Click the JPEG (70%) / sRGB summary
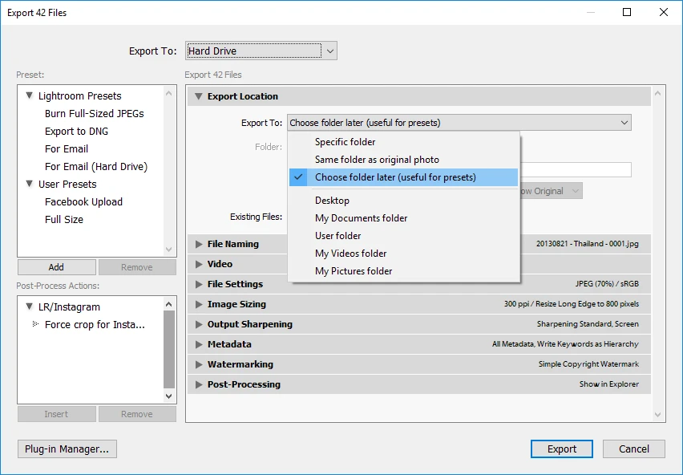683x475 pixels. [607, 284]
